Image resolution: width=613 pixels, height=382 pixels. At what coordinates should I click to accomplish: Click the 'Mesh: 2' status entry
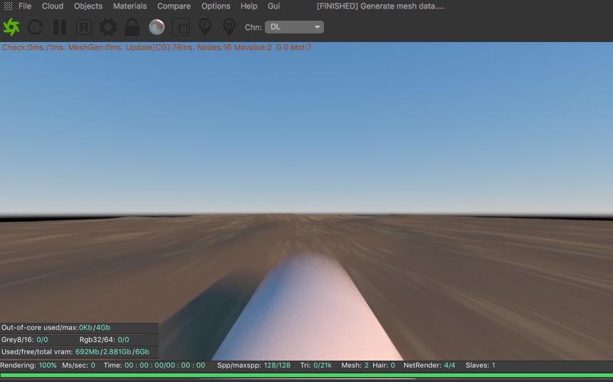pos(355,365)
